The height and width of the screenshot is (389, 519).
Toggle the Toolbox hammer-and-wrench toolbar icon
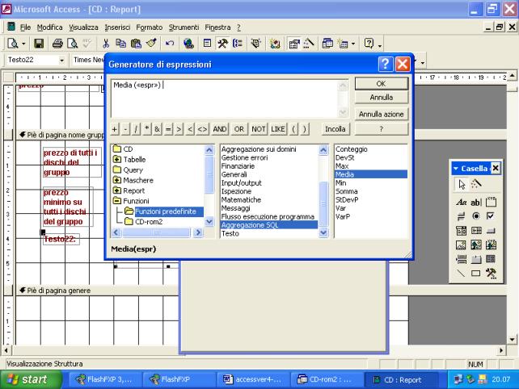(x=222, y=44)
